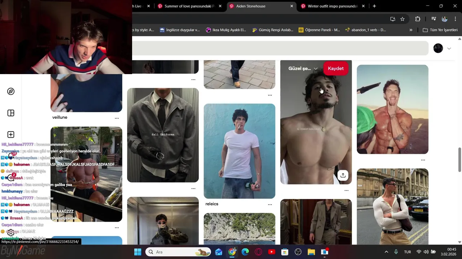Open the volume control in system tray
This screenshot has width=462, height=259.
pyautogui.click(x=426, y=252)
